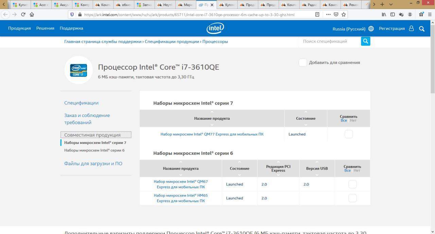Check compare box for the QM67 chipset
This screenshot has height=234, width=435.
point(352,184)
